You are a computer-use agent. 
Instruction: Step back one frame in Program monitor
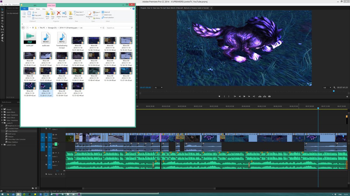coord(240,96)
